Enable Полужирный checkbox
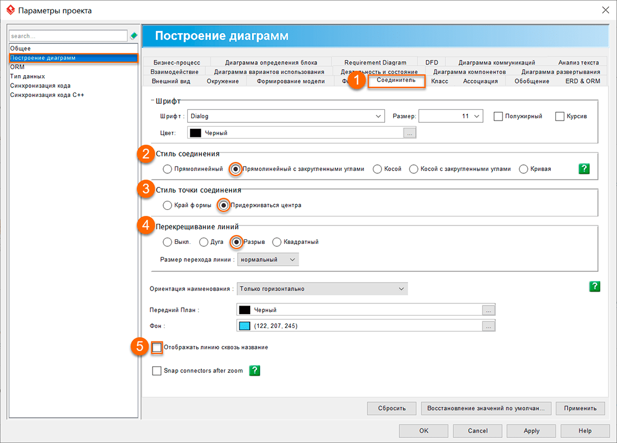 point(498,117)
